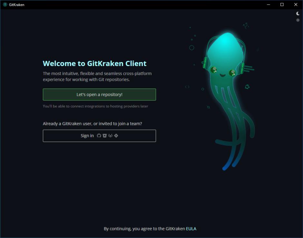
Task: Click the Azure DevOps icon in Sign in button
Action: (116, 136)
